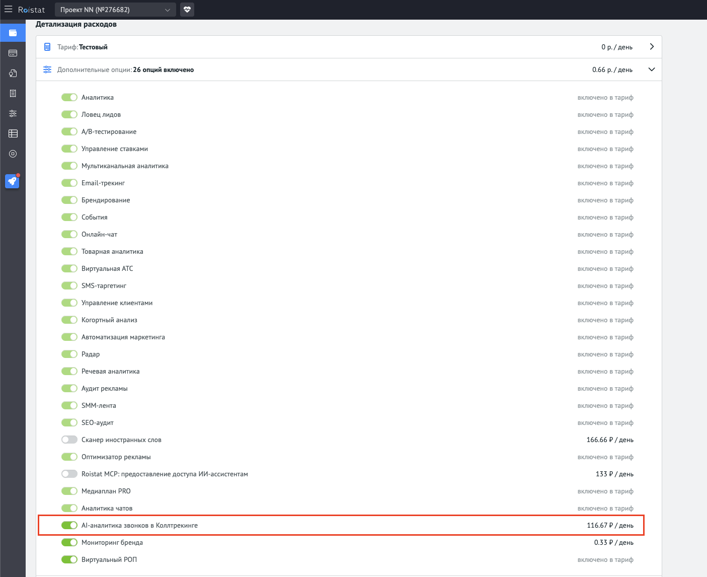Click the A/B-тестирование label
The image size is (707, 577).
[109, 131]
